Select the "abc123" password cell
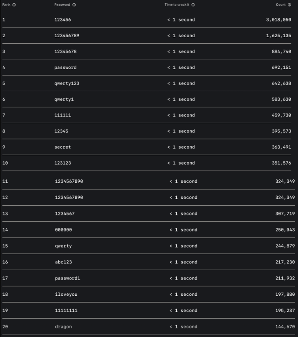Image resolution: width=298 pixels, height=337 pixels. pyautogui.click(x=63, y=262)
